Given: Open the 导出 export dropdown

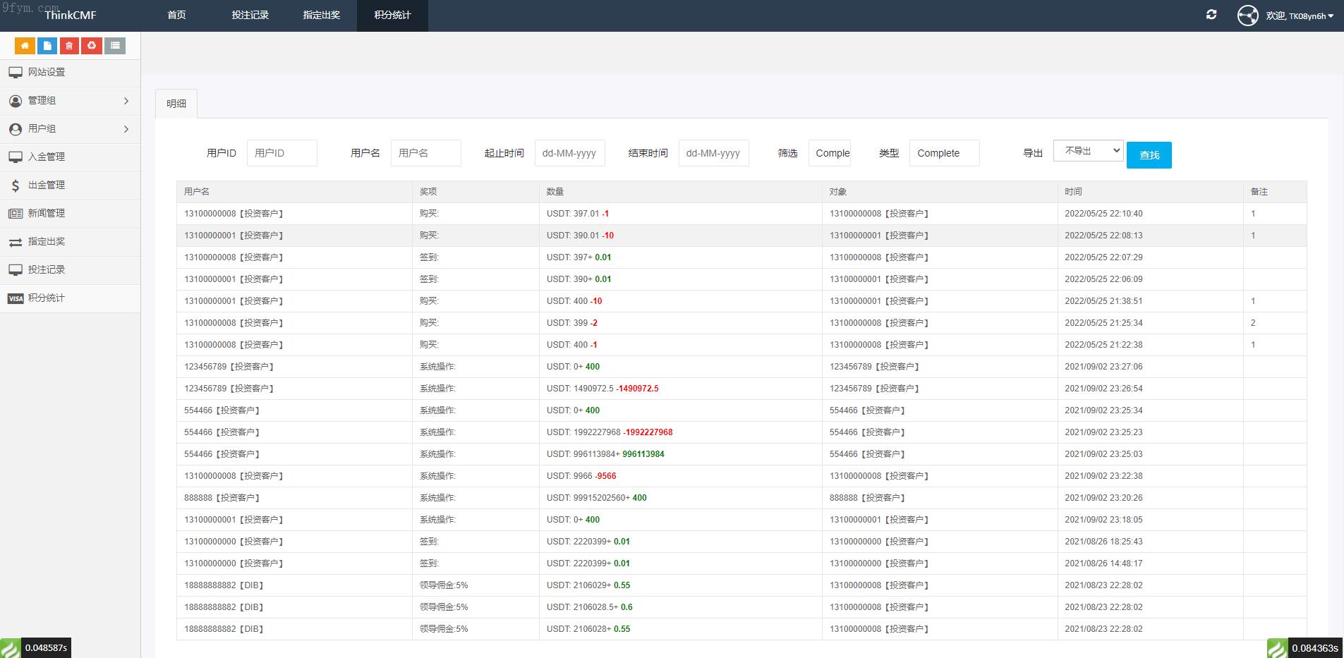Looking at the screenshot, I should point(1088,151).
